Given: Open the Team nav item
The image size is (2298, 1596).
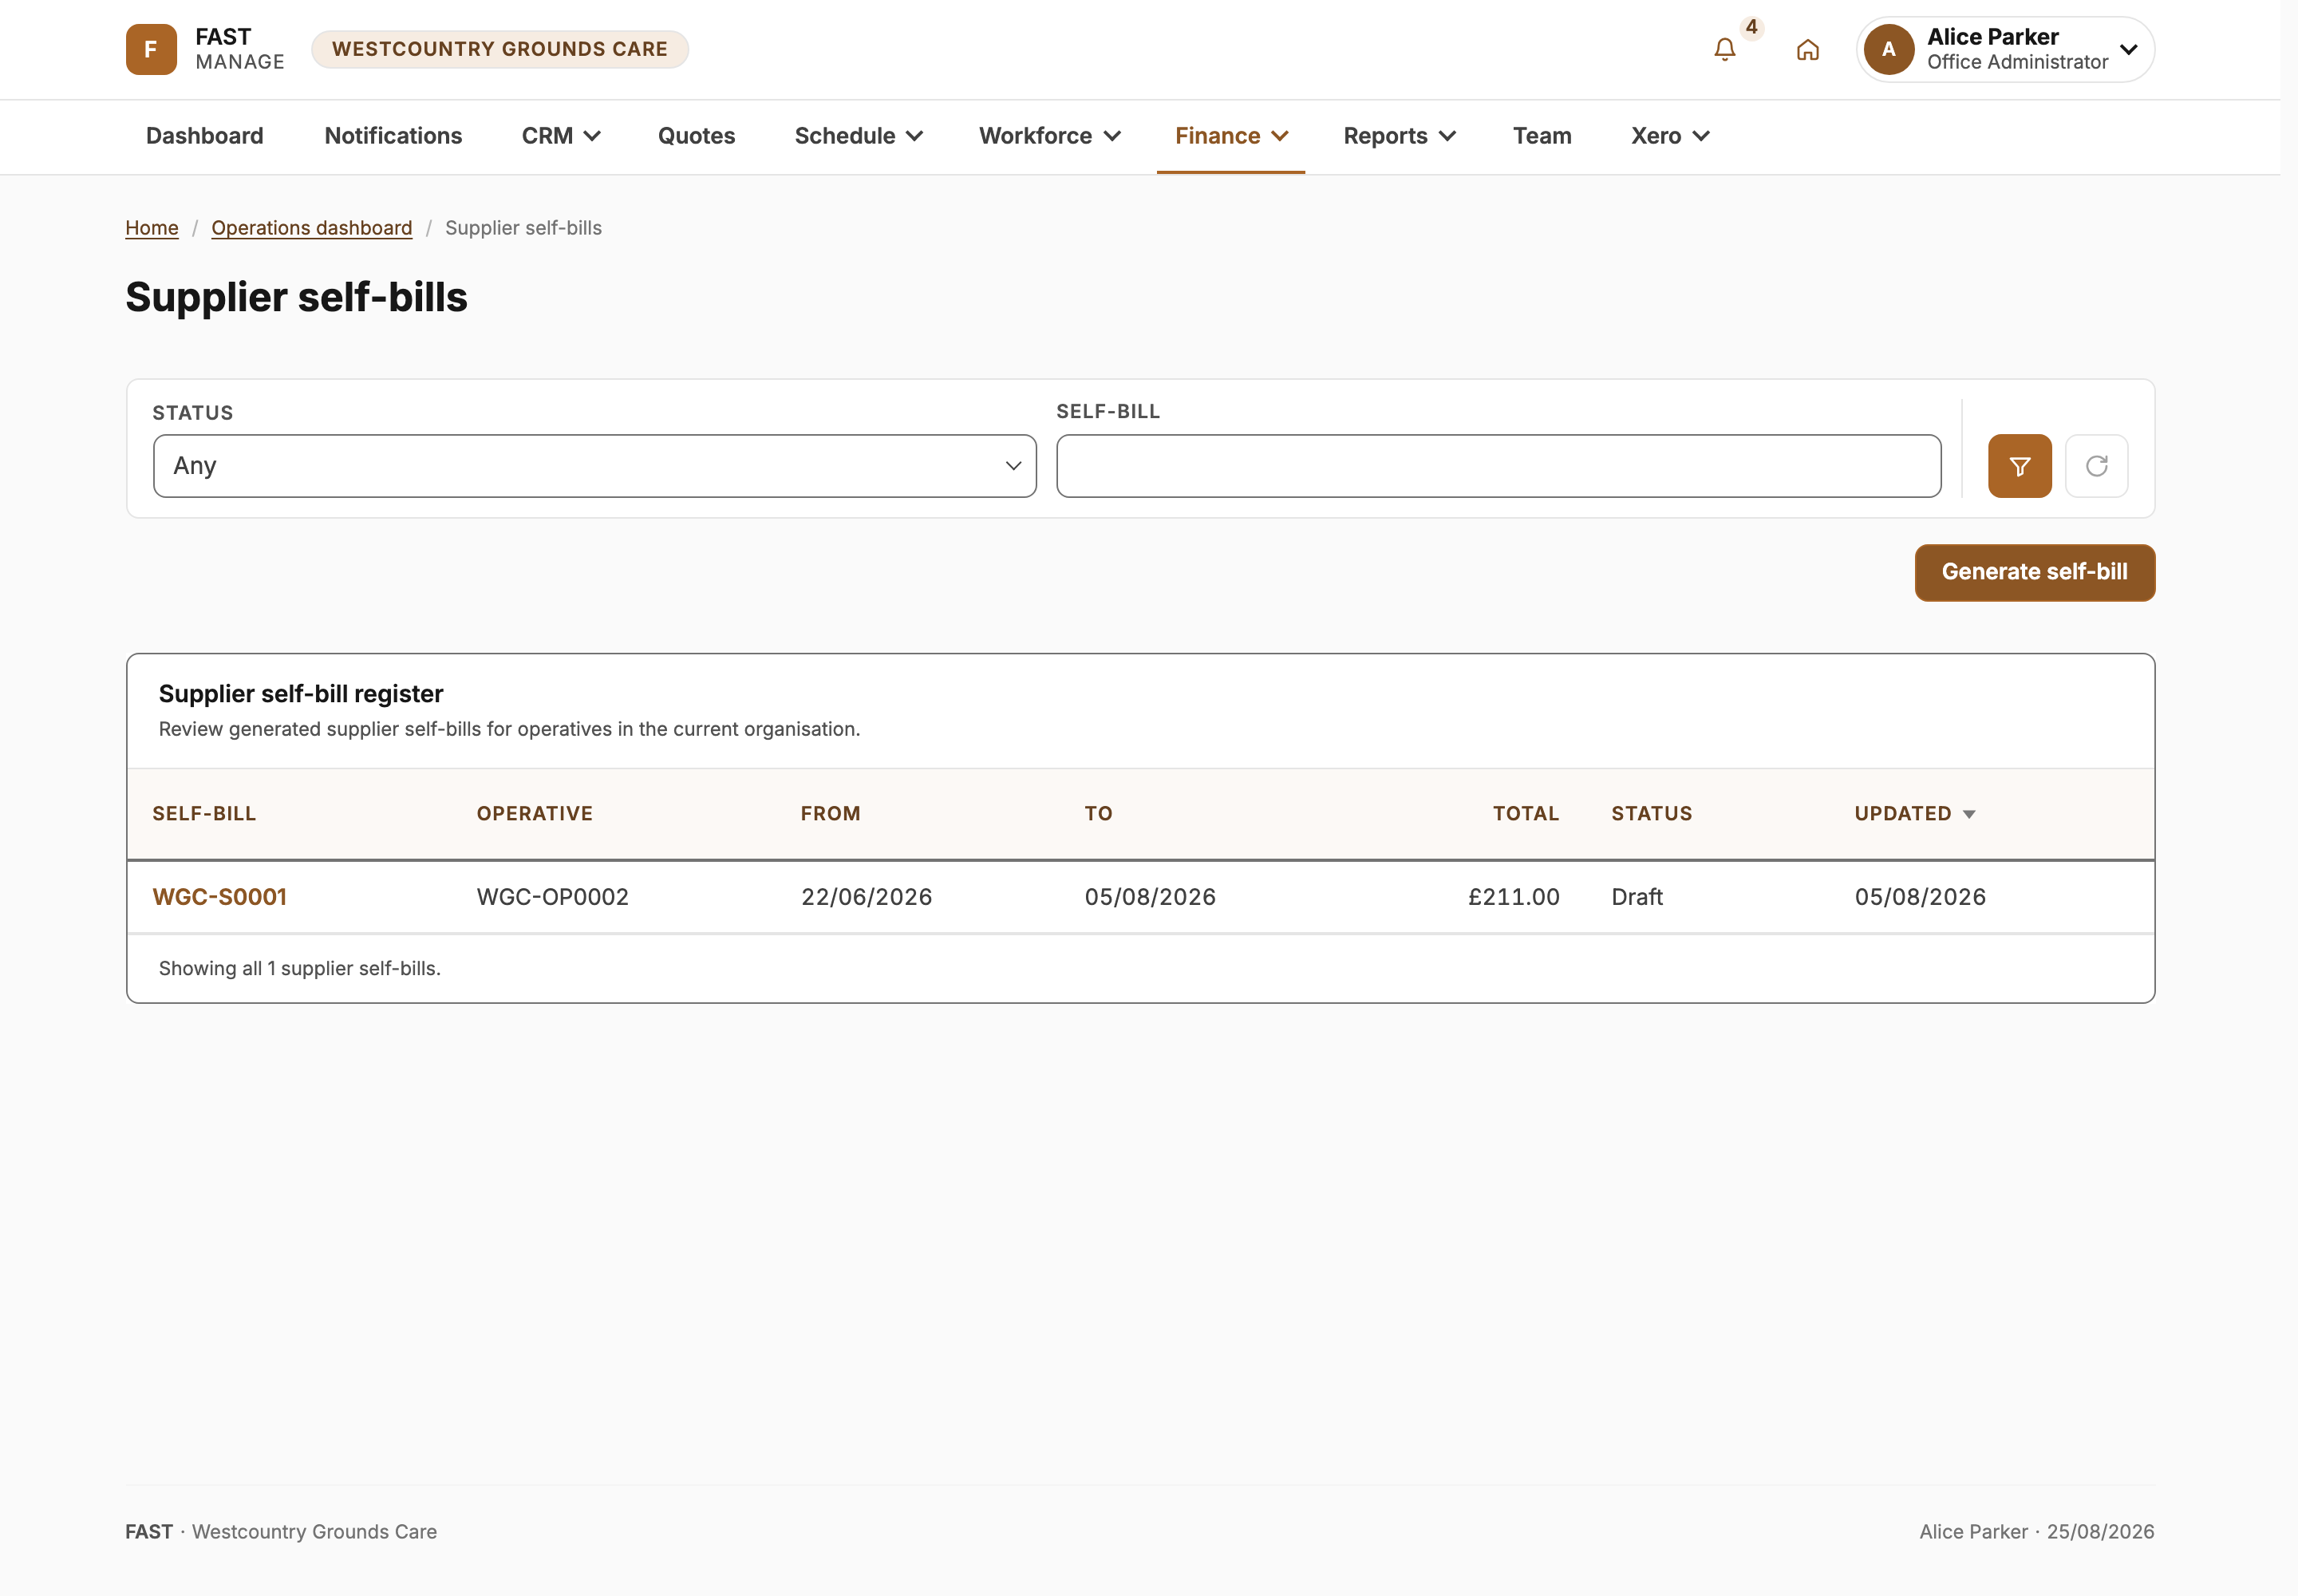Looking at the screenshot, I should pyautogui.click(x=1541, y=136).
